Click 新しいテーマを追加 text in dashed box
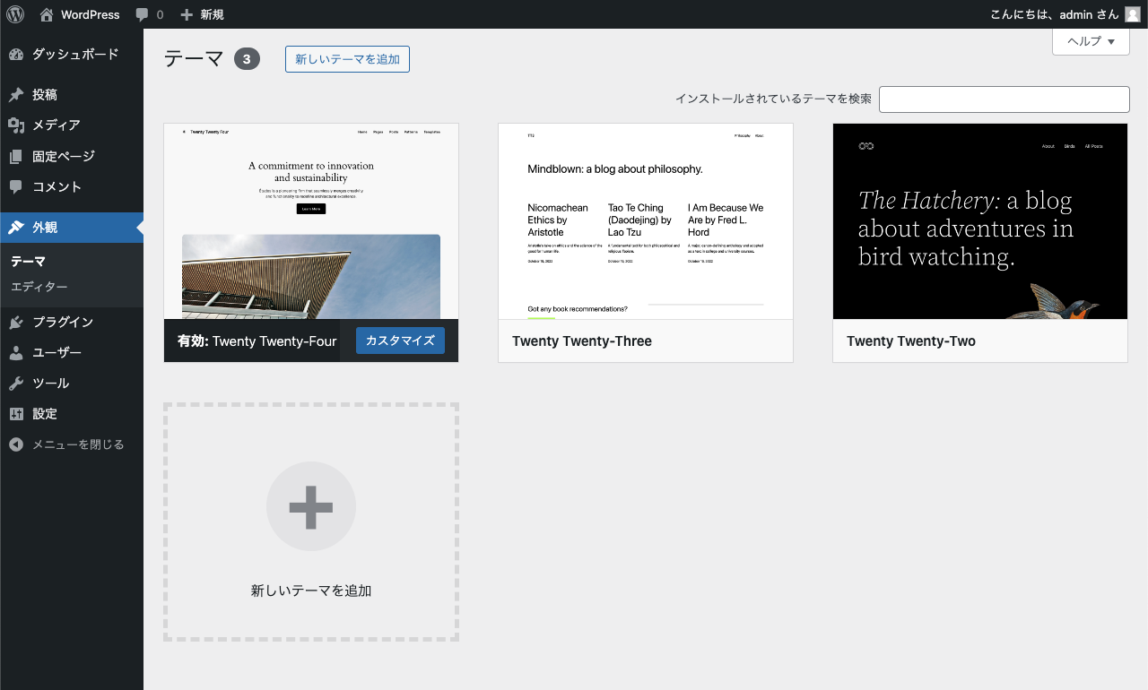The width and height of the screenshot is (1148, 690). [x=311, y=591]
